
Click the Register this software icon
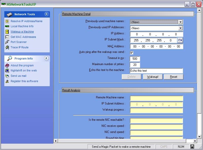pos(7,81)
